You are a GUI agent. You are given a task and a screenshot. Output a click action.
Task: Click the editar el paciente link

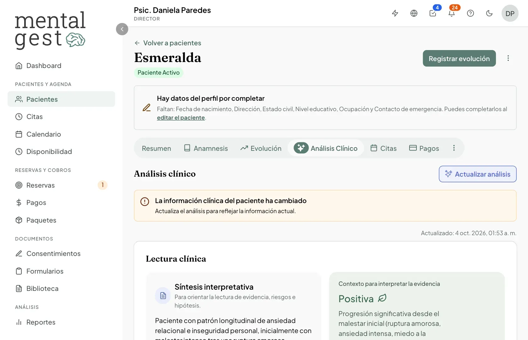(x=181, y=117)
